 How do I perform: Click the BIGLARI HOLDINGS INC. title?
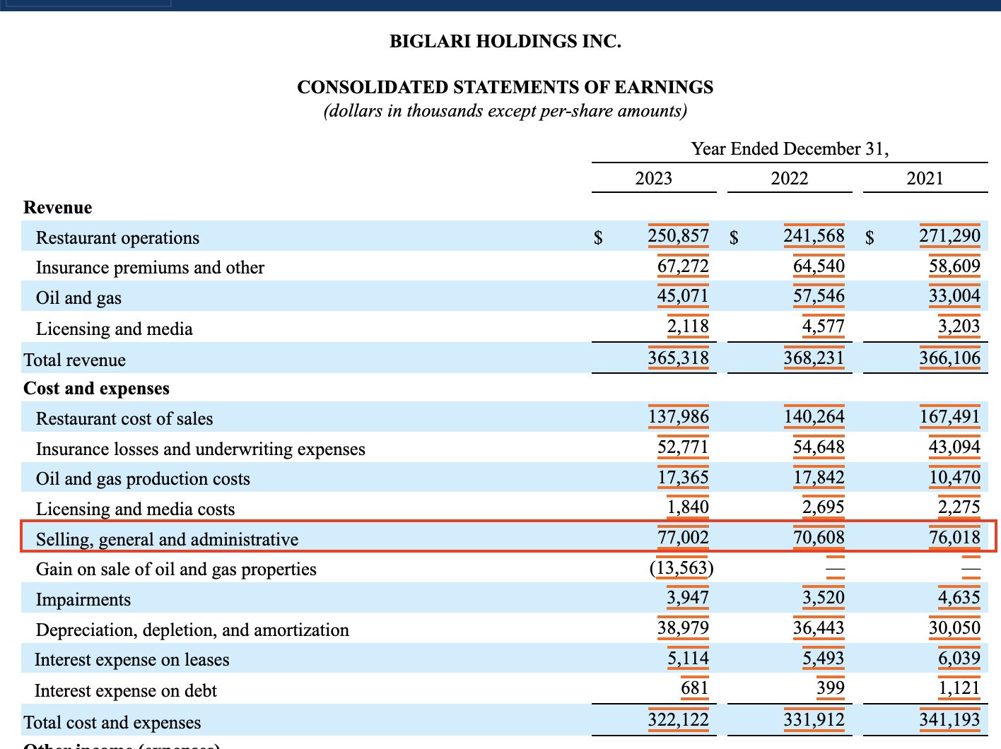[x=505, y=41]
